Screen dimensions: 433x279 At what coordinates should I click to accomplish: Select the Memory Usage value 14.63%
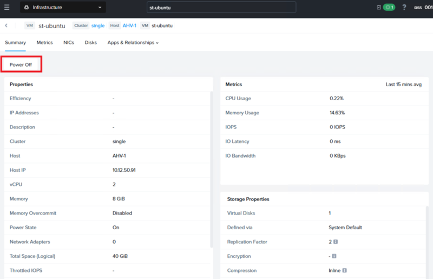click(x=337, y=113)
